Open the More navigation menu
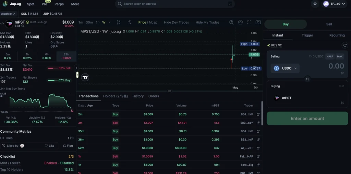The height and width of the screenshot is (174, 351). [75, 4]
